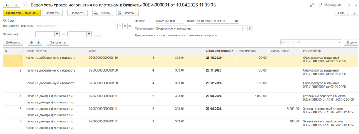
Task: Open calendar for document Дата field
Action: (x=237, y=21)
